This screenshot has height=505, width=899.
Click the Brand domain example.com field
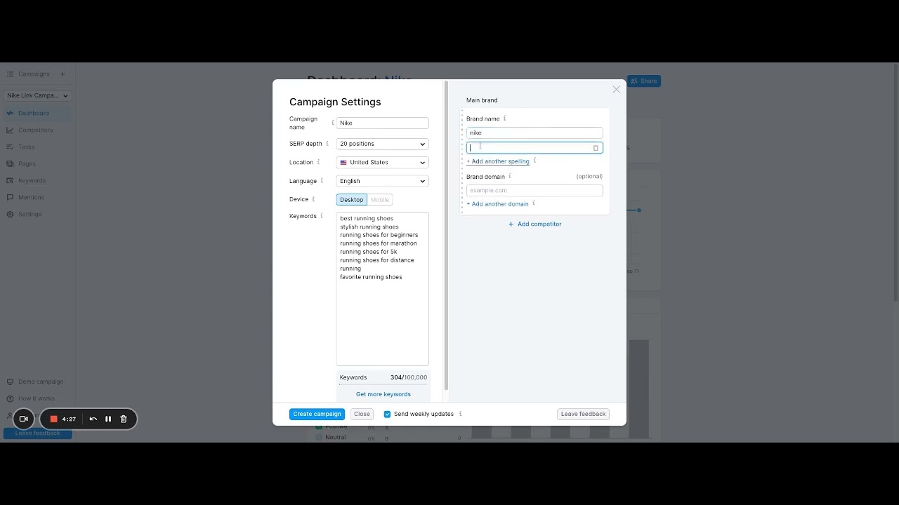534,190
